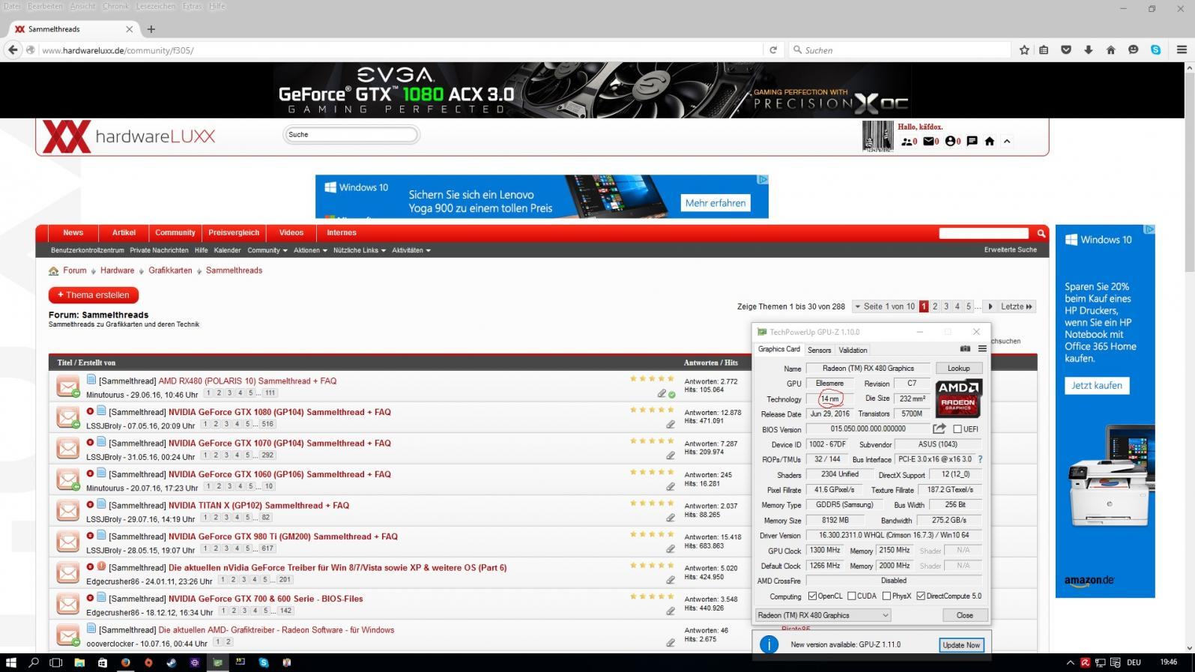Toggle the CUDA checkbox
This screenshot has height=672, width=1195.
[x=852, y=596]
